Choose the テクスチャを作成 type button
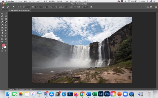This screenshot has height=98, width=158. (52, 7)
